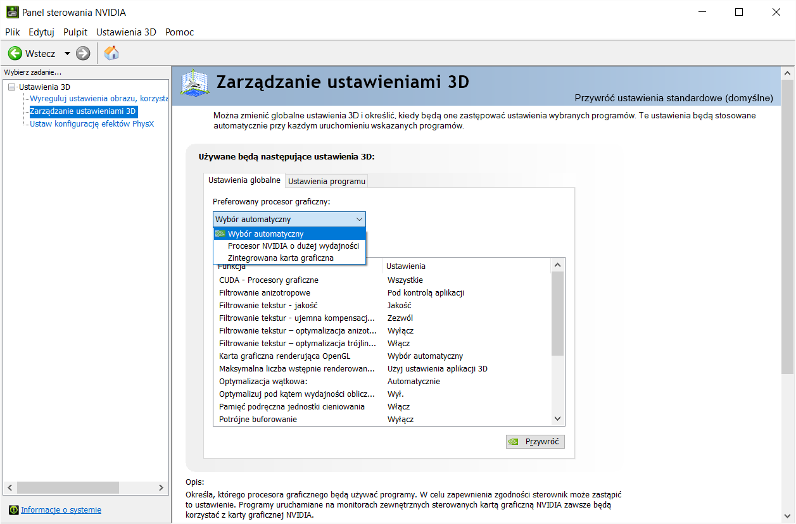The height and width of the screenshot is (524, 796).
Task: Switch to Ustawienia programu tab
Action: pyautogui.click(x=327, y=181)
